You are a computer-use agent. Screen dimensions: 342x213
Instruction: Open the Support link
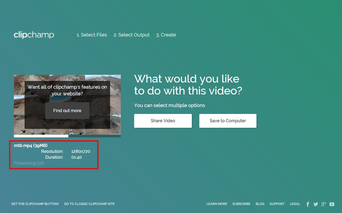pos(277,204)
